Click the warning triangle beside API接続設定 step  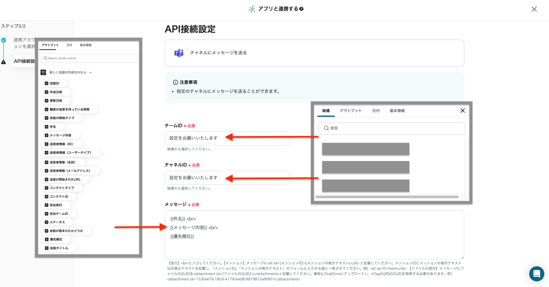click(3, 62)
